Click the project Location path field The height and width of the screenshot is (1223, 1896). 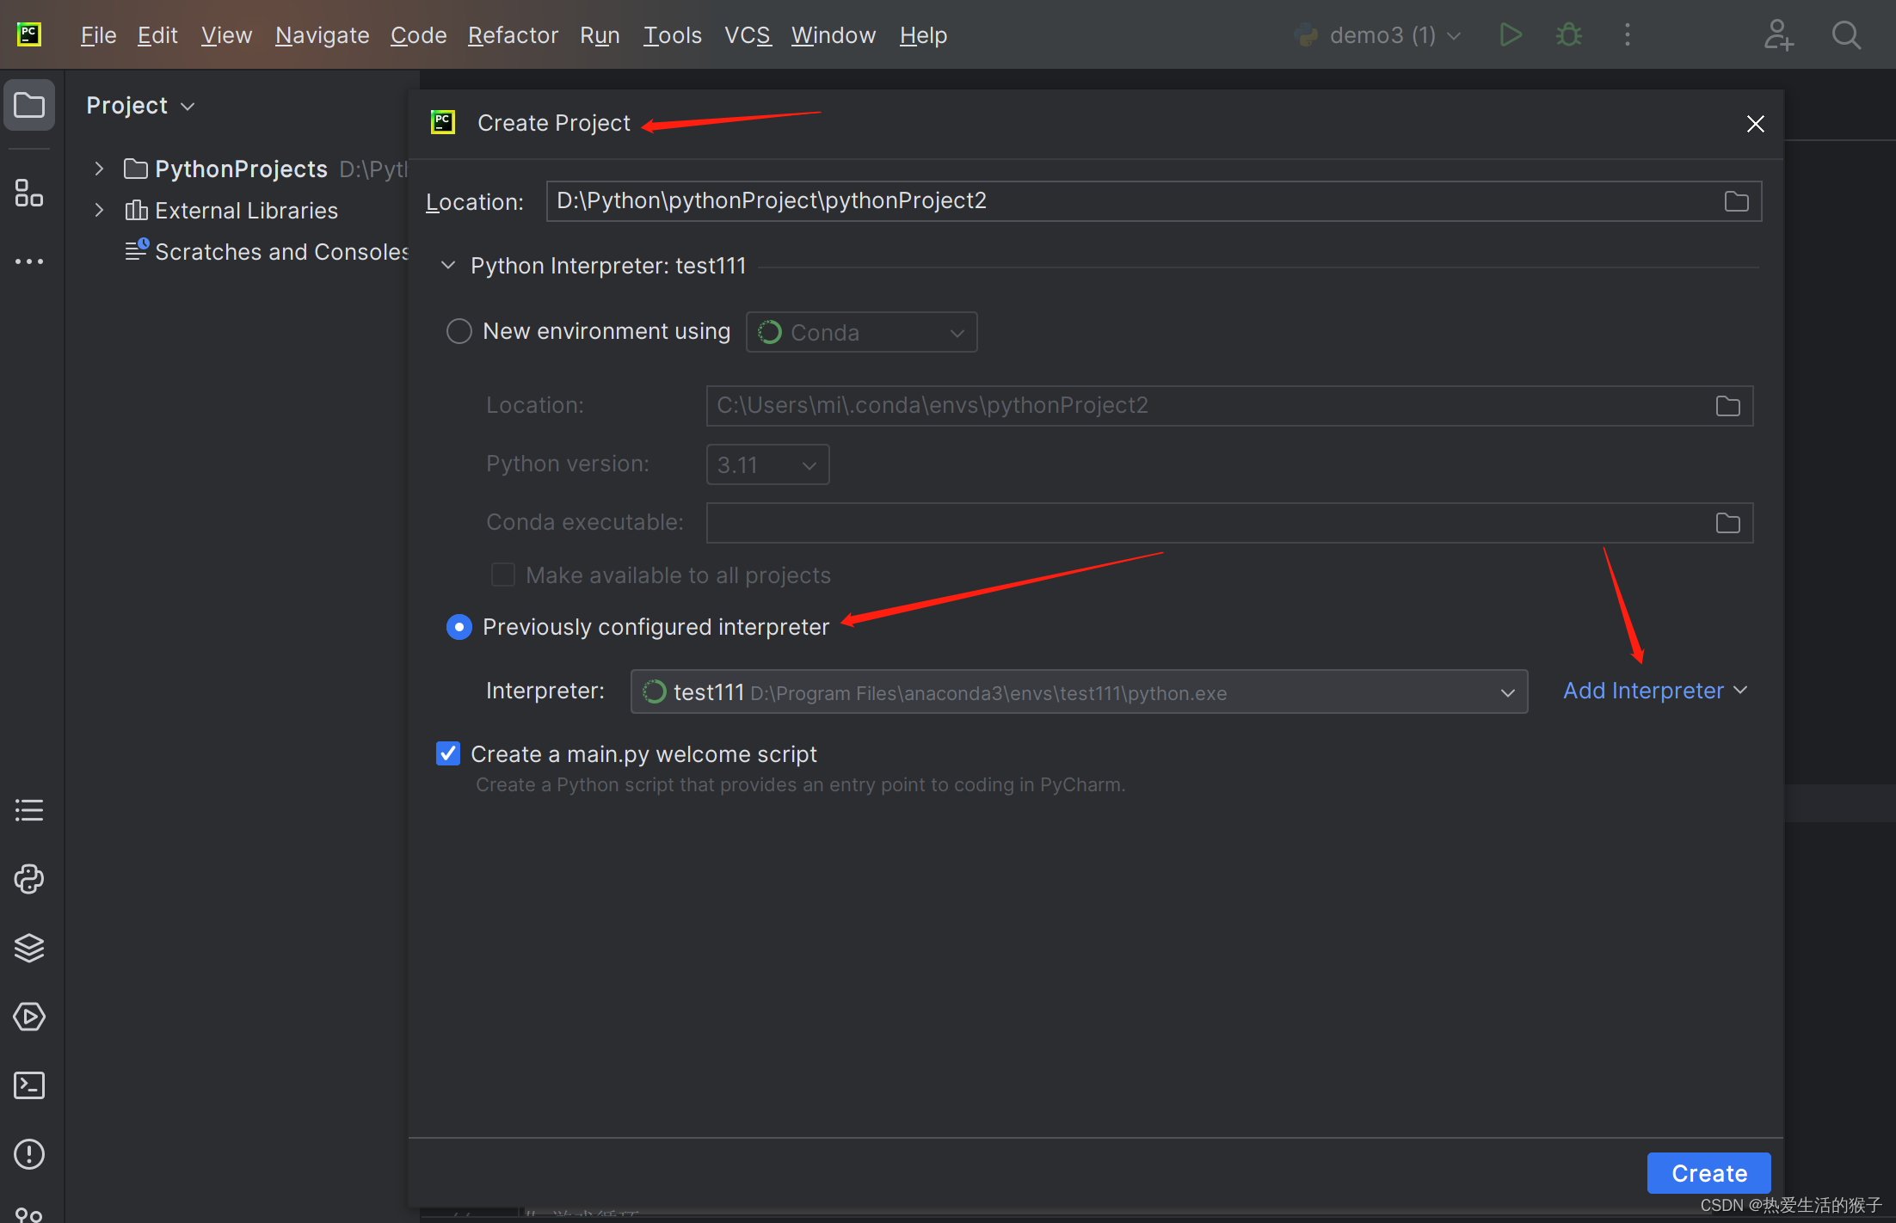[1154, 201]
